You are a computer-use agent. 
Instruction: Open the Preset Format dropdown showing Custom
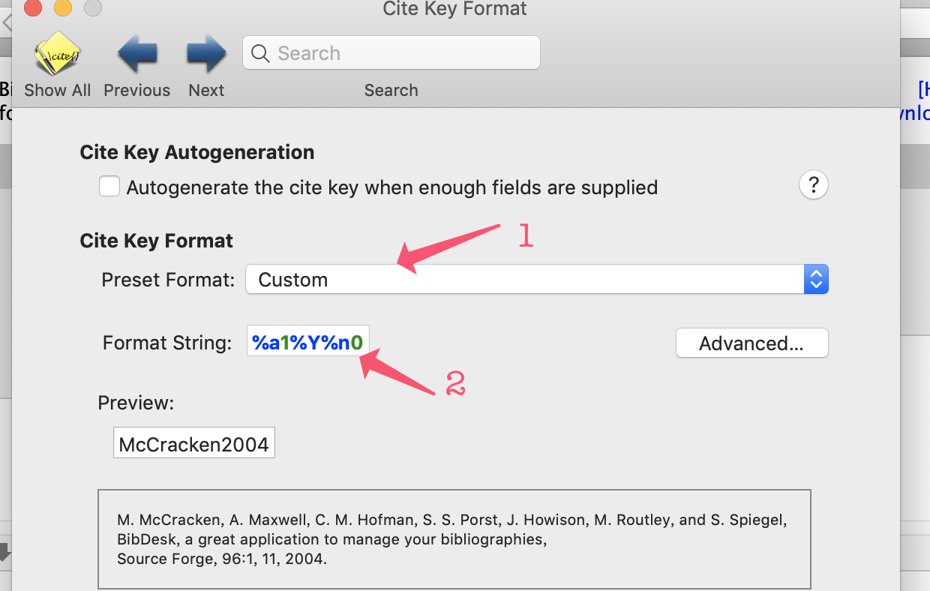tap(525, 280)
